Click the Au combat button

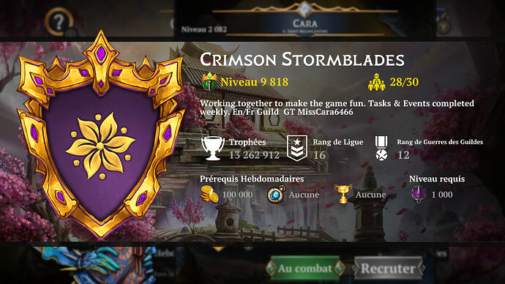click(305, 268)
